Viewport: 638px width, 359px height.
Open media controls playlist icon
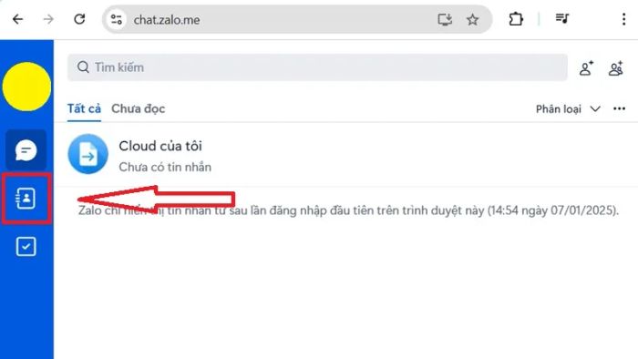(x=562, y=19)
